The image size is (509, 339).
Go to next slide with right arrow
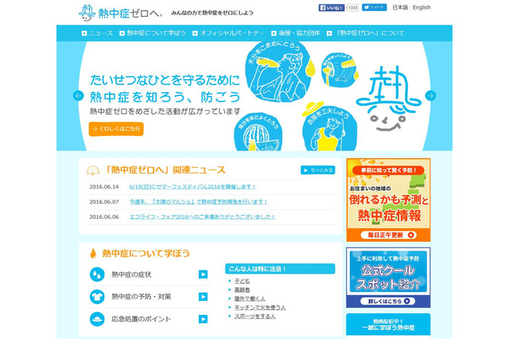tap(430, 95)
